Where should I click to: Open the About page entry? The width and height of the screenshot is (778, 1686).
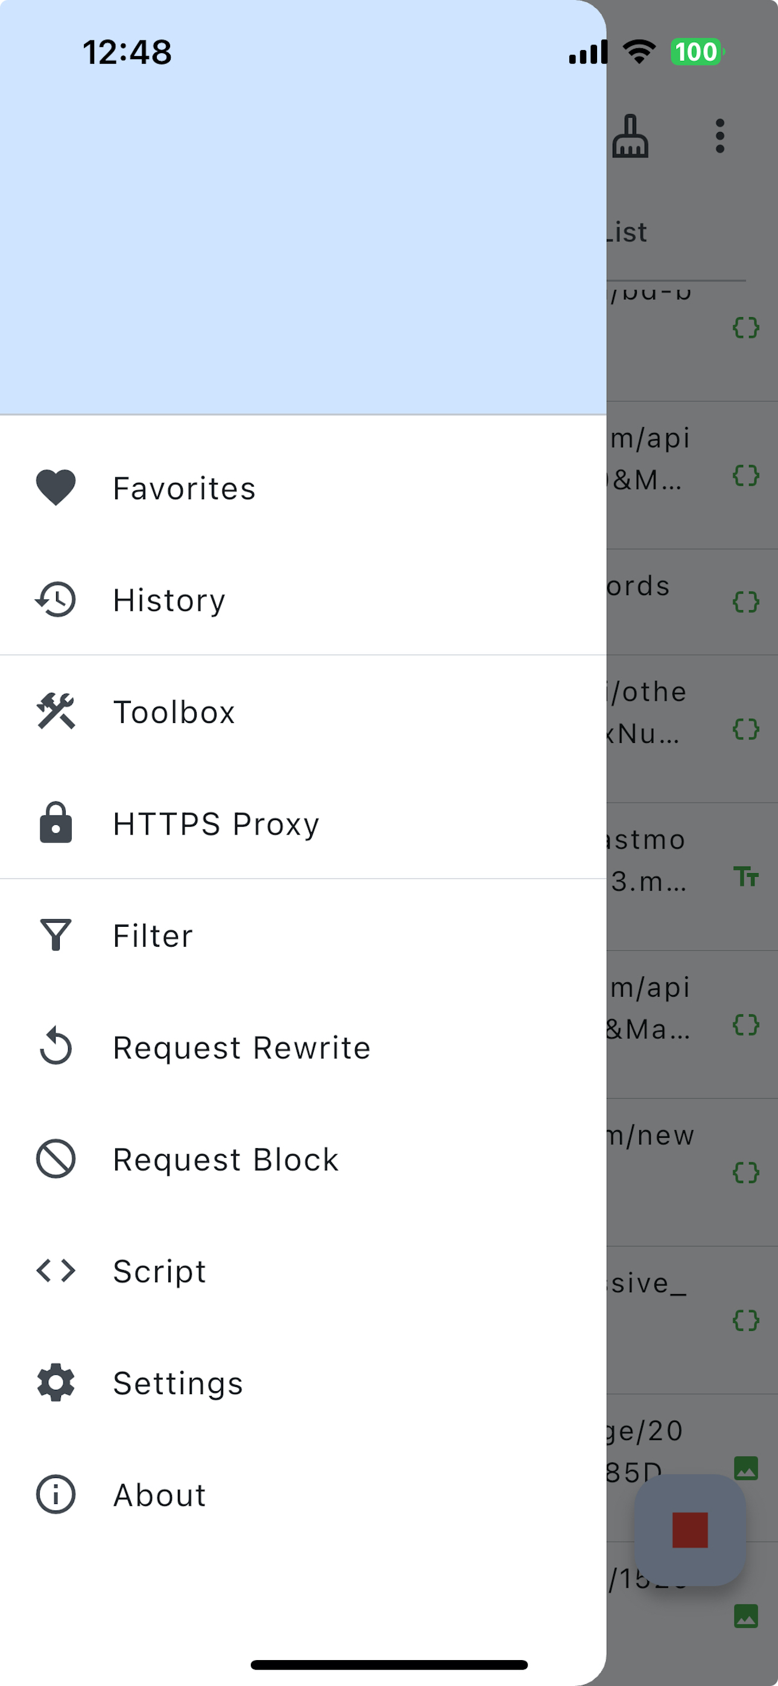(x=160, y=1495)
